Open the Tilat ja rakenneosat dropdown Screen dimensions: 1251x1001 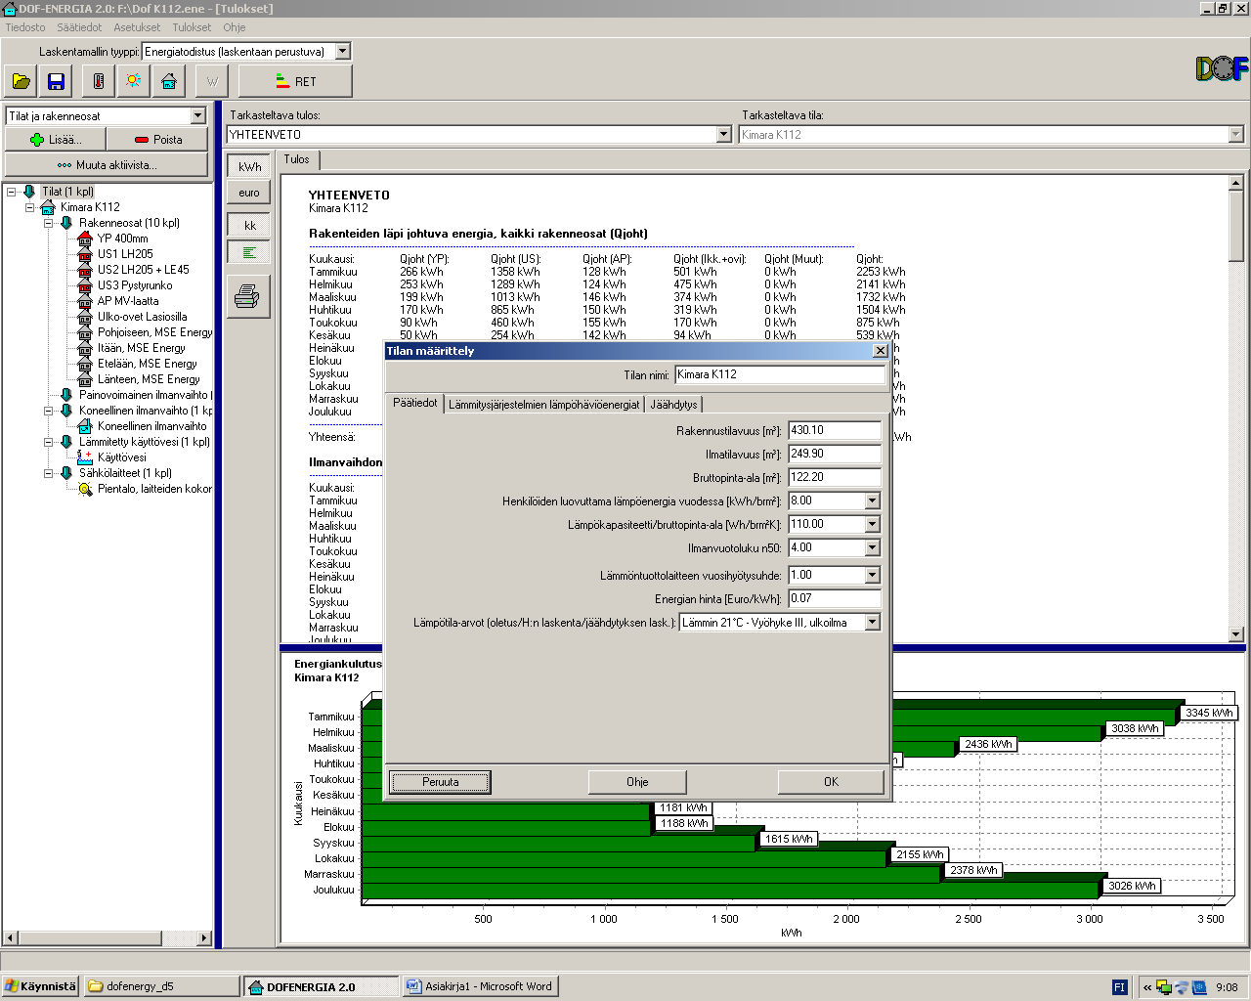198,115
